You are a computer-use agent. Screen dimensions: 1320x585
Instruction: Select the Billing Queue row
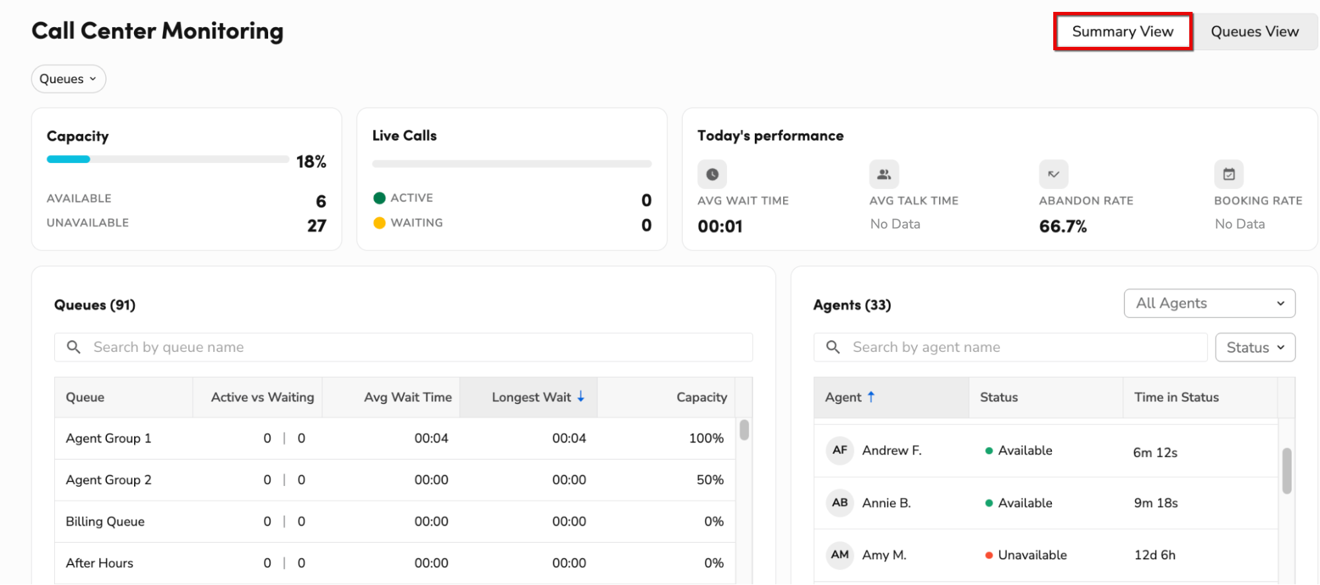(x=395, y=522)
